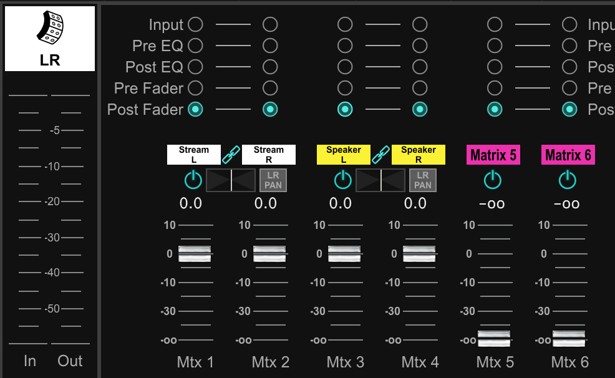Select Post EQ tap point for Mtx 6
This screenshot has height=378, width=615.
coord(569,67)
